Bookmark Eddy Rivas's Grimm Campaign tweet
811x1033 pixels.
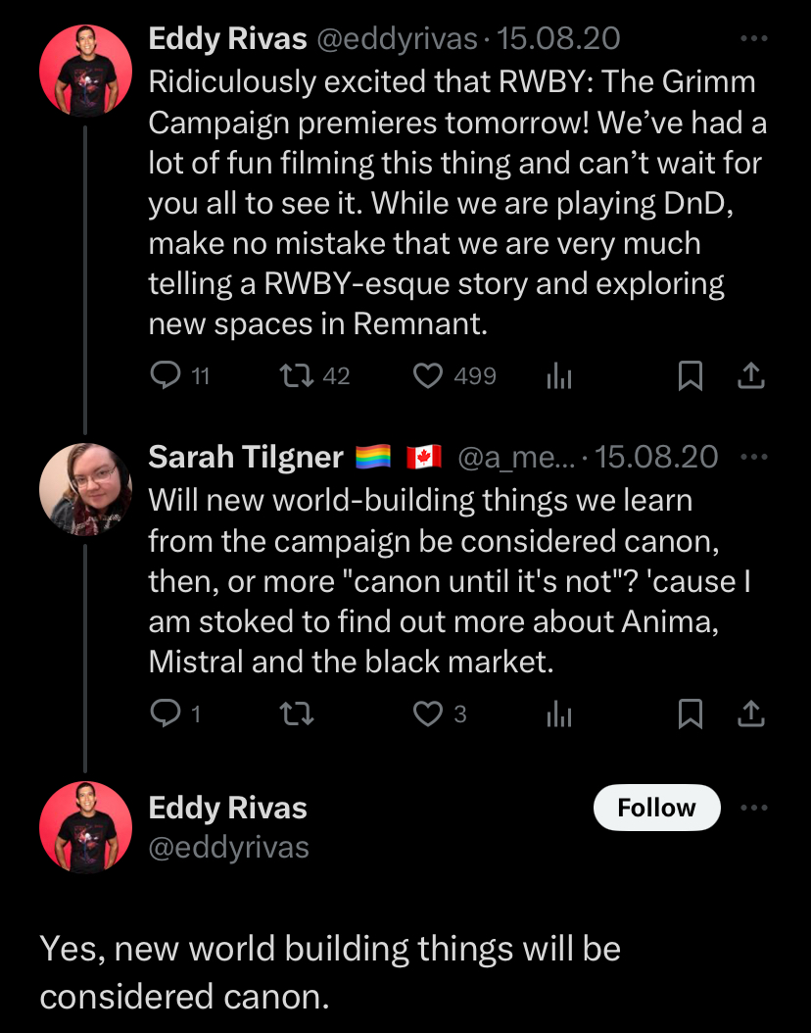coord(691,375)
